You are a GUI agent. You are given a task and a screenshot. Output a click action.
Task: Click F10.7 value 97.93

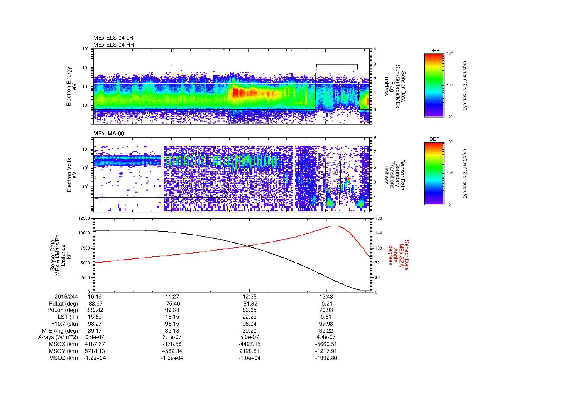326,324
